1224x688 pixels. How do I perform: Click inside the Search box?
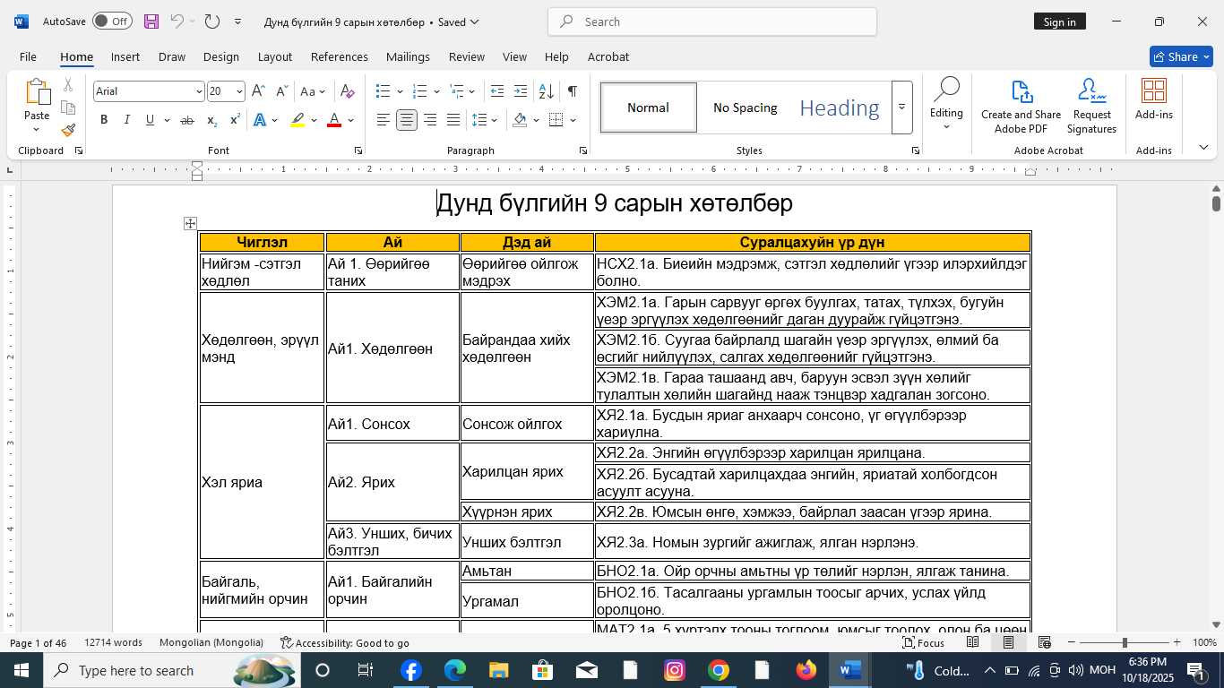712,21
